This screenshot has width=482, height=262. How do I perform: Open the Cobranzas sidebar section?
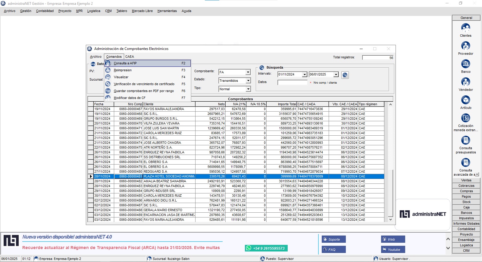466,186
